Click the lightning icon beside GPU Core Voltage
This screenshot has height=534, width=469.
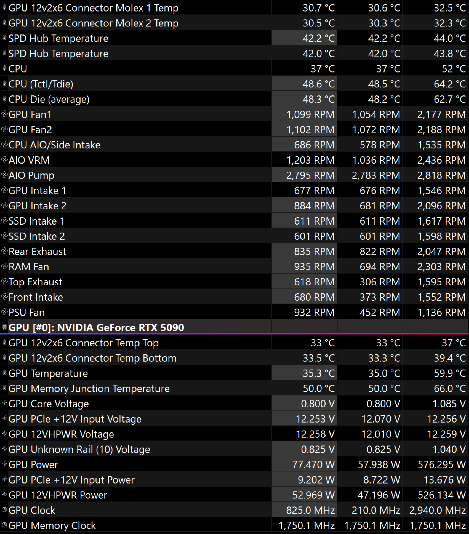coord(4,403)
